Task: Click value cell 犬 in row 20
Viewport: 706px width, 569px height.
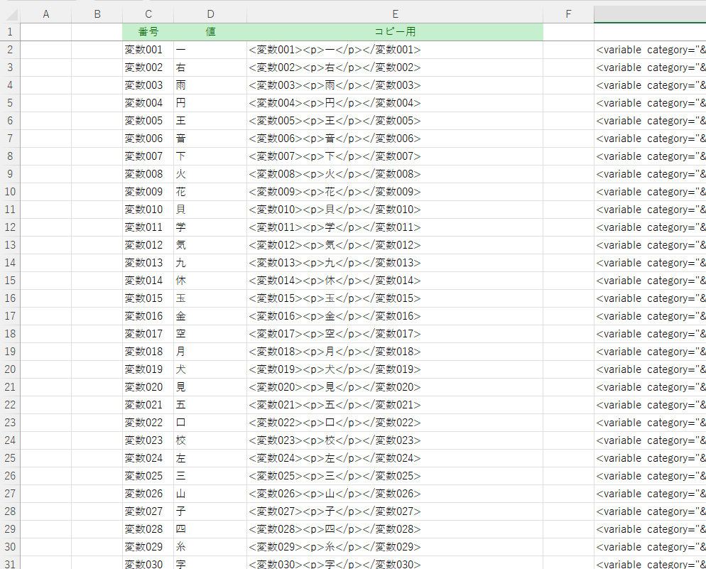Action: pyautogui.click(x=210, y=369)
